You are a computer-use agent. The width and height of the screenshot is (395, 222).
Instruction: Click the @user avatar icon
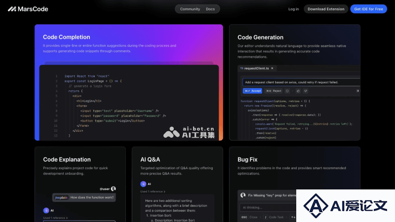114,189
